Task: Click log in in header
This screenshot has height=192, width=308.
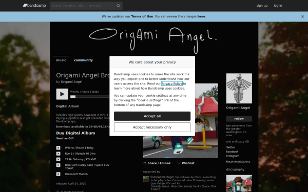Action: [x=278, y=6]
